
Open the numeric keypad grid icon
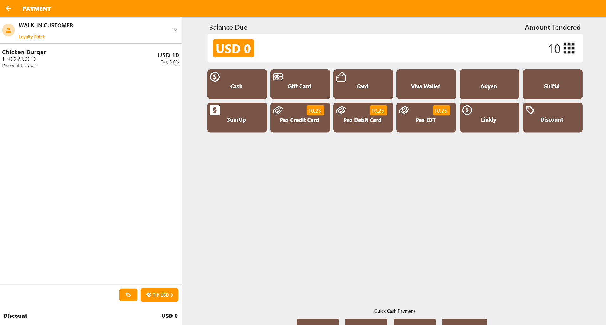click(x=569, y=48)
